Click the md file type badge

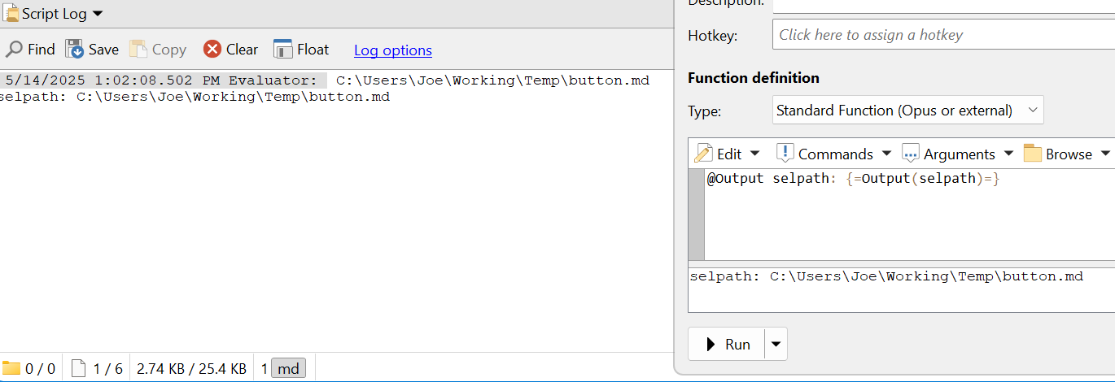click(x=288, y=369)
